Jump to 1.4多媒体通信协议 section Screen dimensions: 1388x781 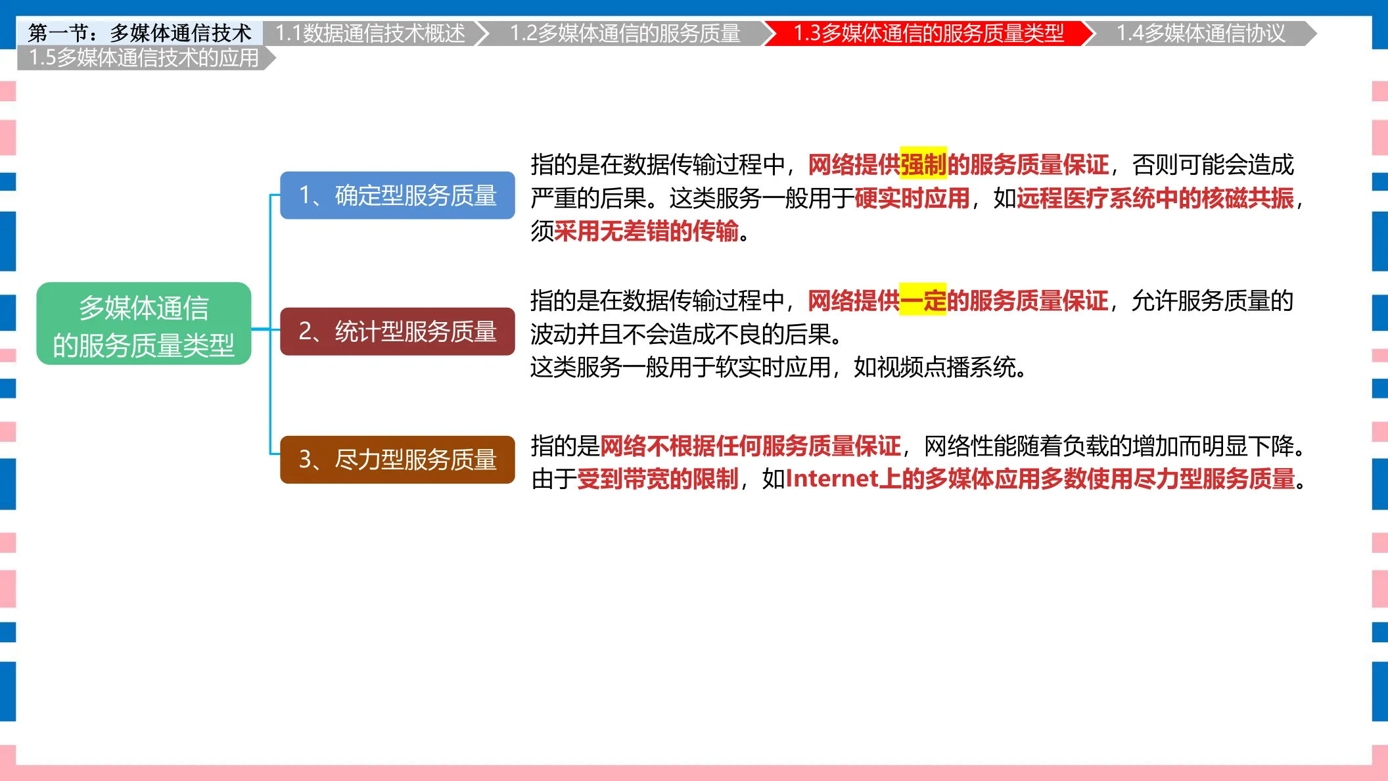tap(1201, 33)
